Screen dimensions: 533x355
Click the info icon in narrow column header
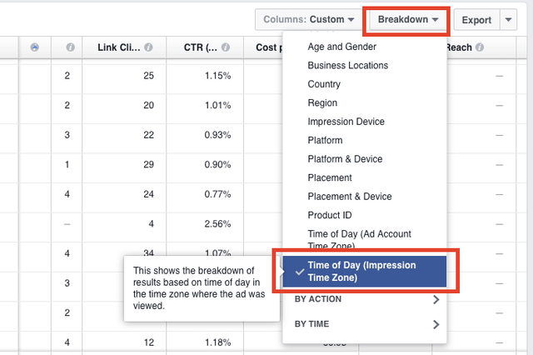[x=70, y=47]
